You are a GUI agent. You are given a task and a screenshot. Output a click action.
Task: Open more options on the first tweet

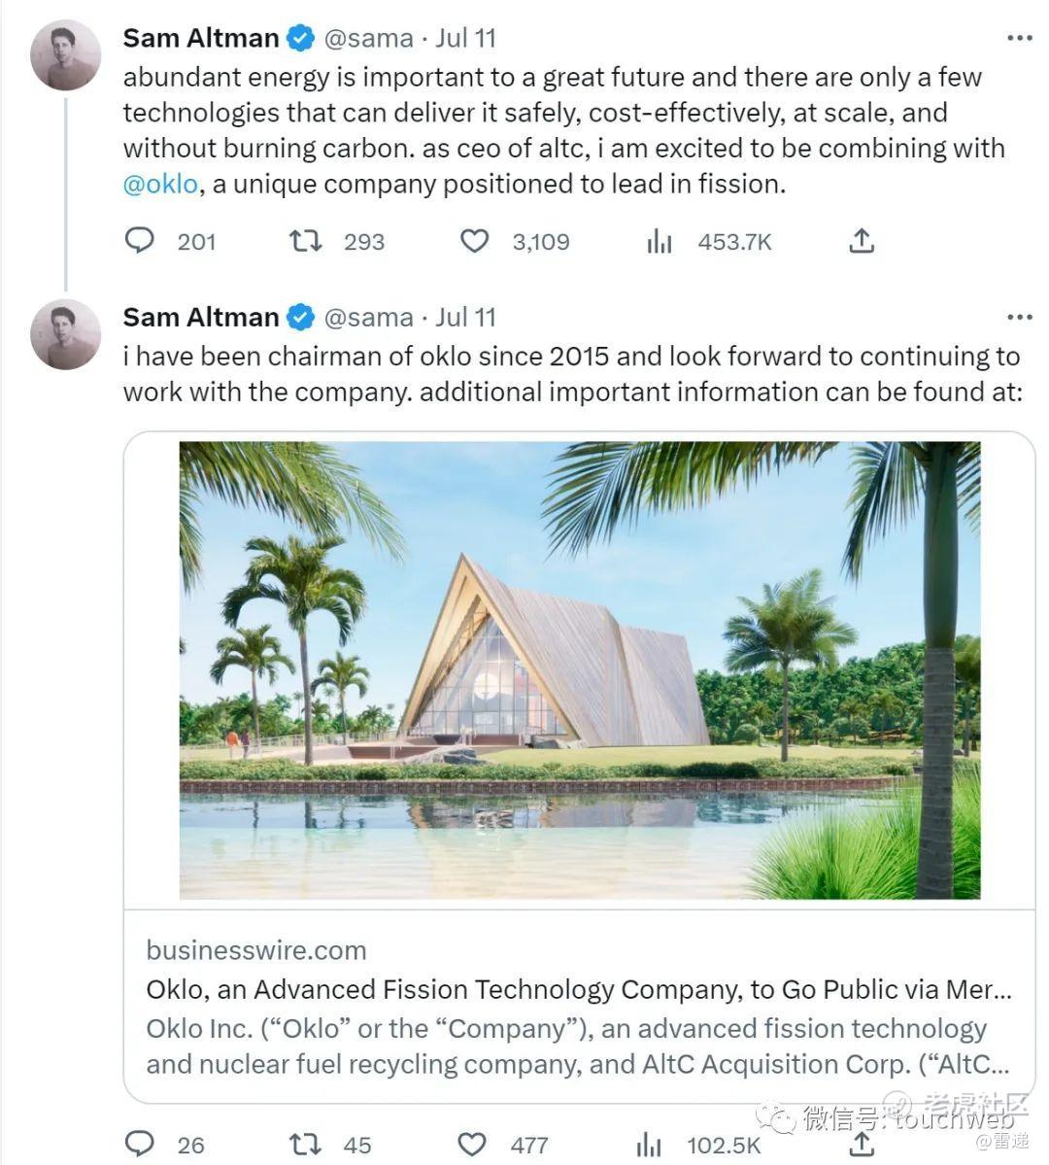(1019, 39)
